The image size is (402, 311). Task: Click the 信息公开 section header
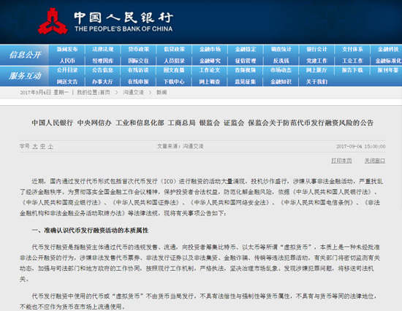(25, 55)
